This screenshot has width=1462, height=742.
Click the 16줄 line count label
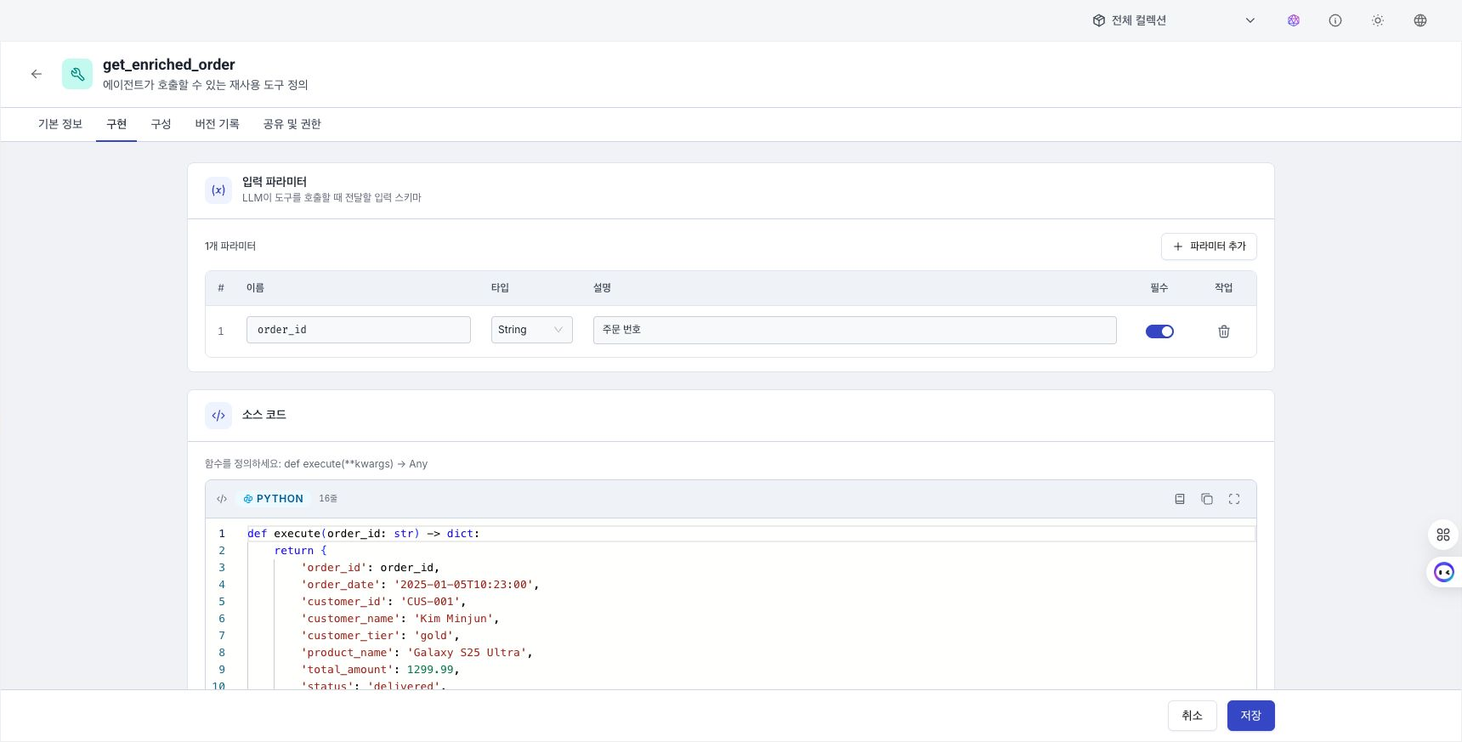(328, 499)
